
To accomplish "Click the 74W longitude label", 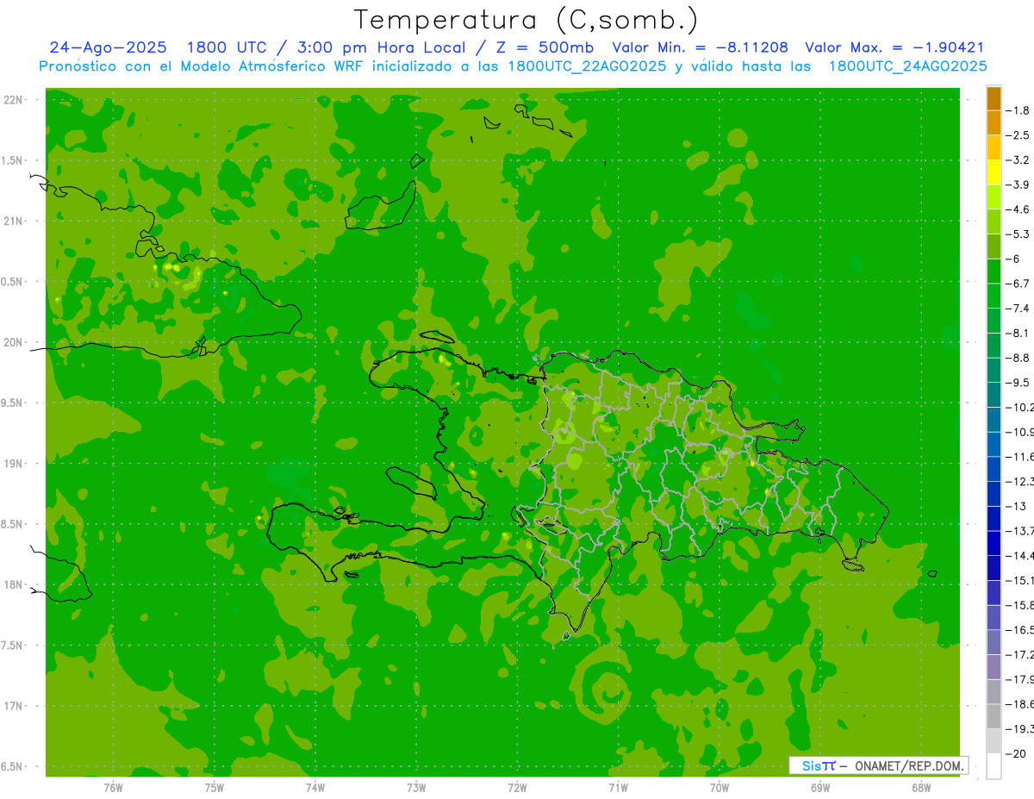I will coord(315,787).
